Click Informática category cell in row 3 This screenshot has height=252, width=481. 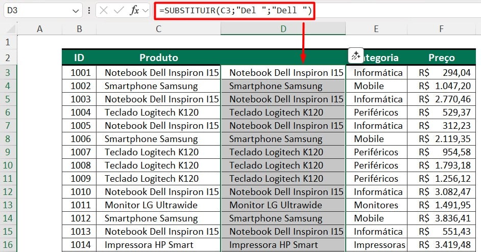pyautogui.click(x=376, y=72)
